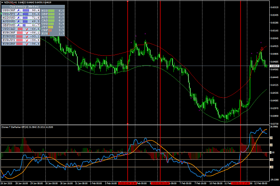Click the EUR strength value 1.3

click(61, 33)
